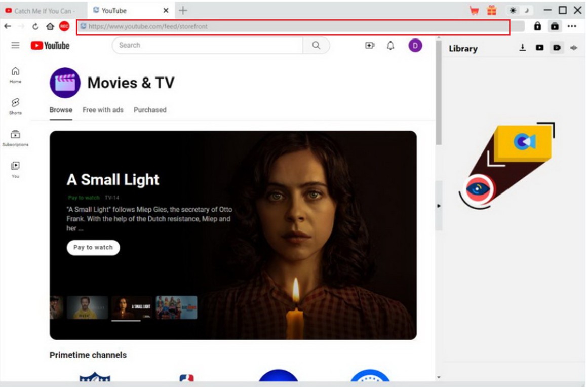Enable dark mode with the moon toggle
The image size is (586, 387).
tap(526, 10)
